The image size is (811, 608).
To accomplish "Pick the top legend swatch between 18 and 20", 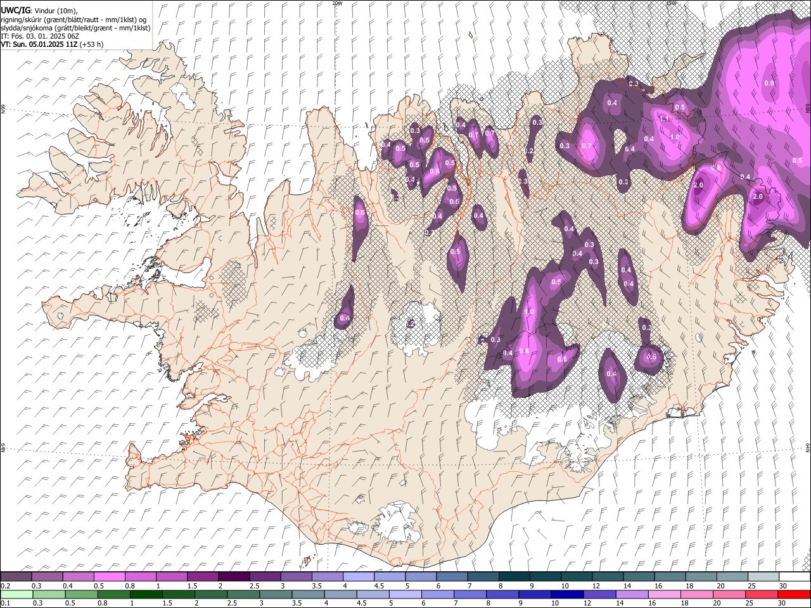I will (x=701, y=576).
